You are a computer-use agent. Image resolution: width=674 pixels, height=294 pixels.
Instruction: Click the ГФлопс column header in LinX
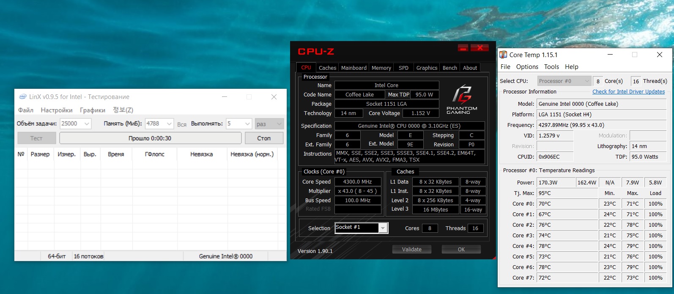click(x=155, y=154)
